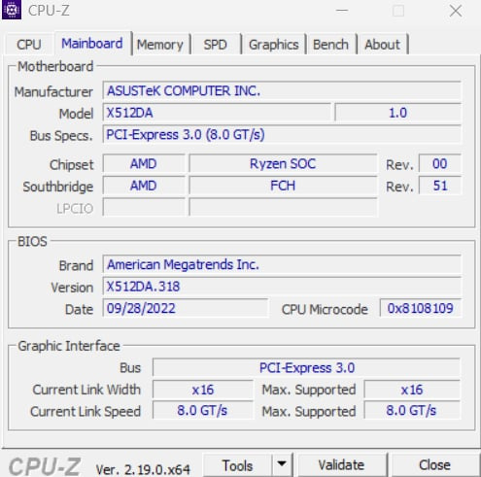The height and width of the screenshot is (477, 481).
Task: Click the Southbridge FCH value
Action: pyautogui.click(x=283, y=186)
